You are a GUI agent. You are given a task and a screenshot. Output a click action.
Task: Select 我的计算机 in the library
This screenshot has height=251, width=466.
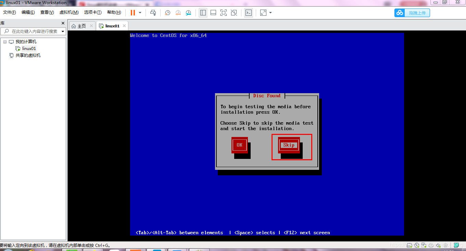[x=26, y=42]
